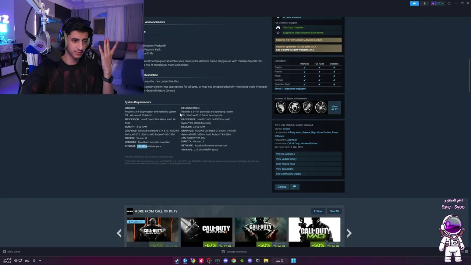Click the ENG language indicator
Image resolution: width=471 pixels, height=265 pixels.
coord(27,261)
